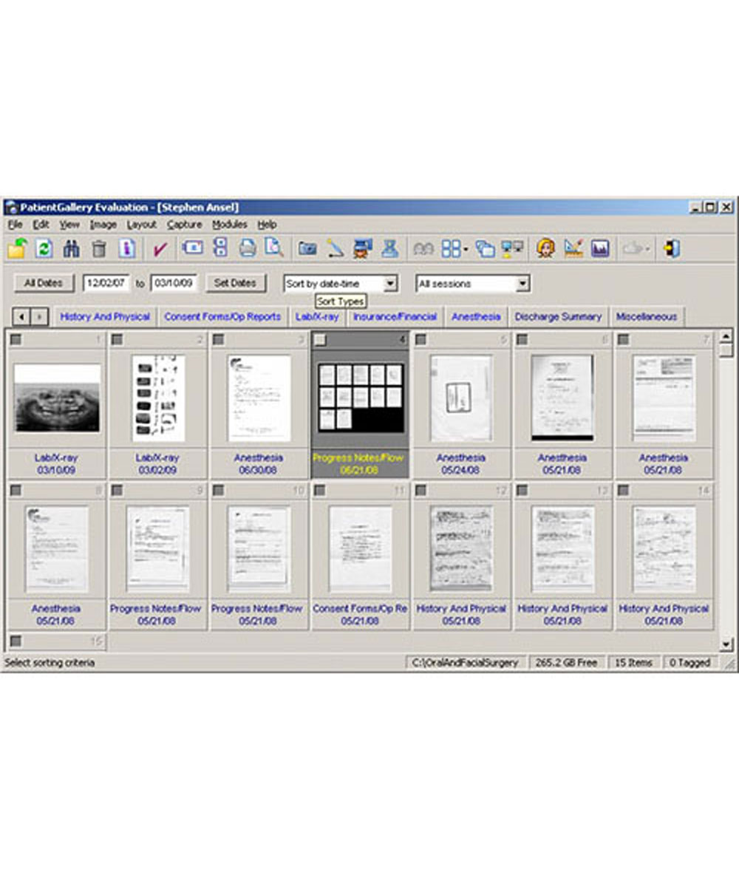Toggle checkbox on selected Progress Notes item 4
Viewport: 739px width, 869px height.
tap(320, 340)
